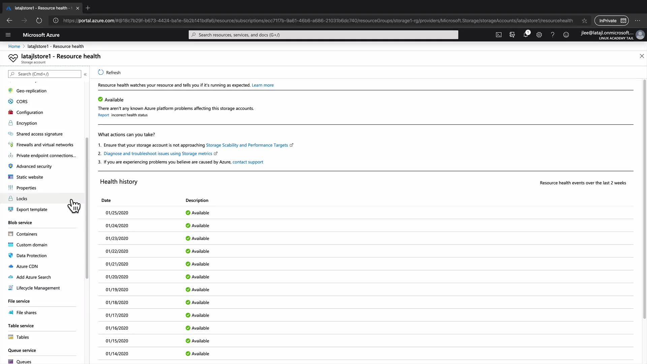
Task: Open the feedback smiley icon
Action: coord(566,35)
